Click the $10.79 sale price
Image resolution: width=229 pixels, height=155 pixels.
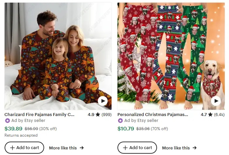tap(126, 128)
